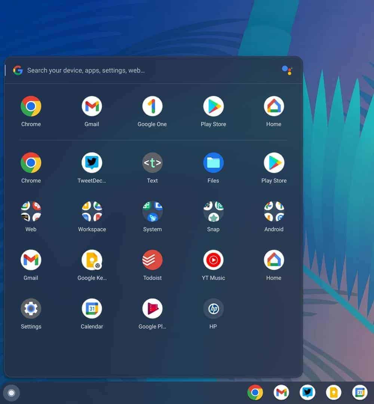This screenshot has height=404, width=374.
Task: Open the Settings app
Action: [31, 308]
